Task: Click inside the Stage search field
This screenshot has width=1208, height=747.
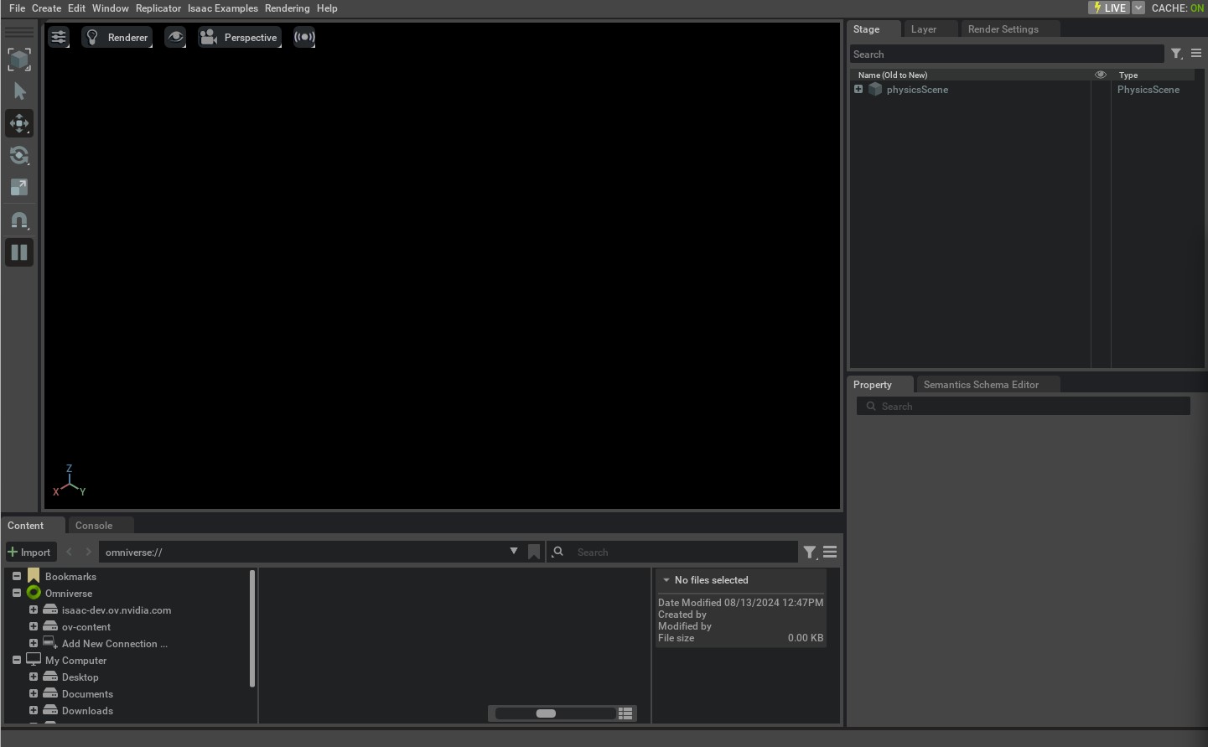Action: [1006, 54]
